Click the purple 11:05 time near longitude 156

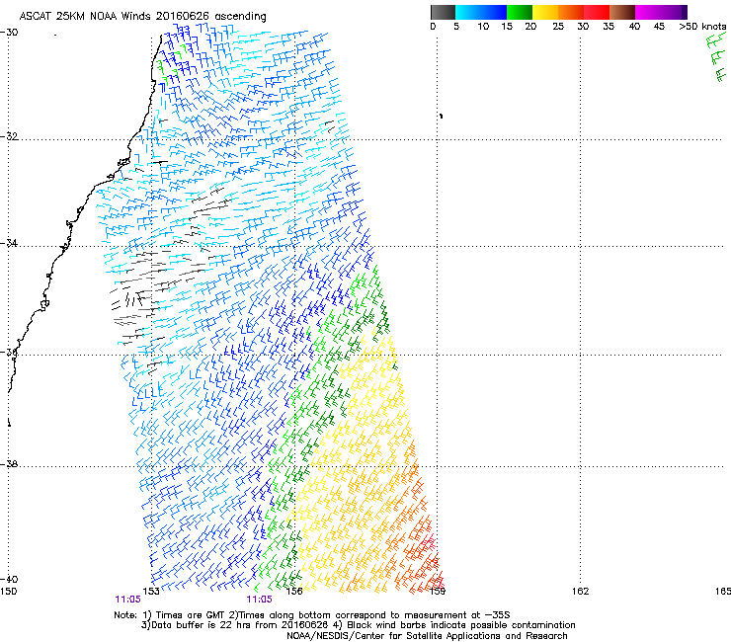coord(259,600)
